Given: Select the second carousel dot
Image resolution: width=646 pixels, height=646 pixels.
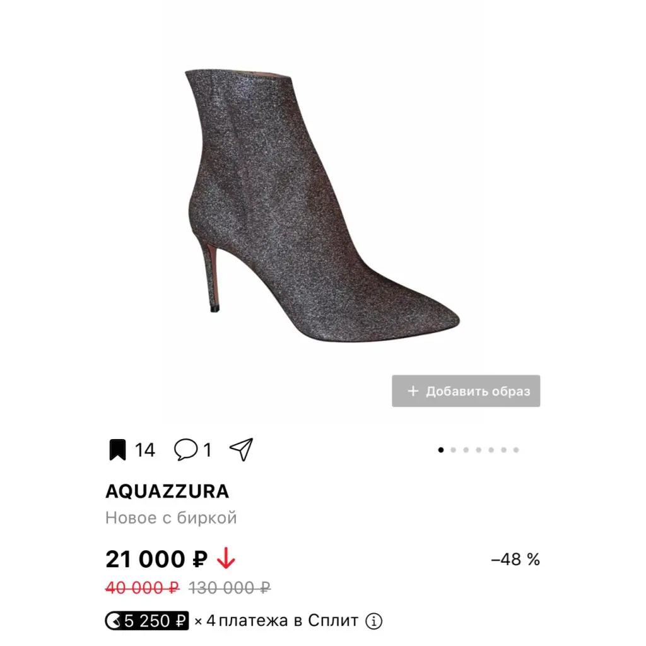Looking at the screenshot, I should coord(453,450).
